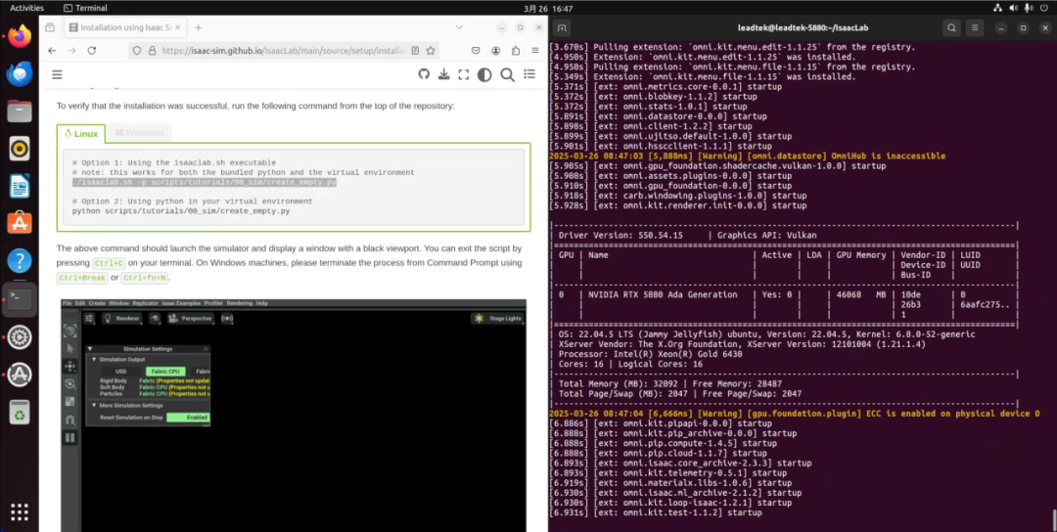Click the 'OmniHub is inaccessible' warning line
Image resolution: width=1057 pixels, height=532 pixels.
[x=747, y=155]
